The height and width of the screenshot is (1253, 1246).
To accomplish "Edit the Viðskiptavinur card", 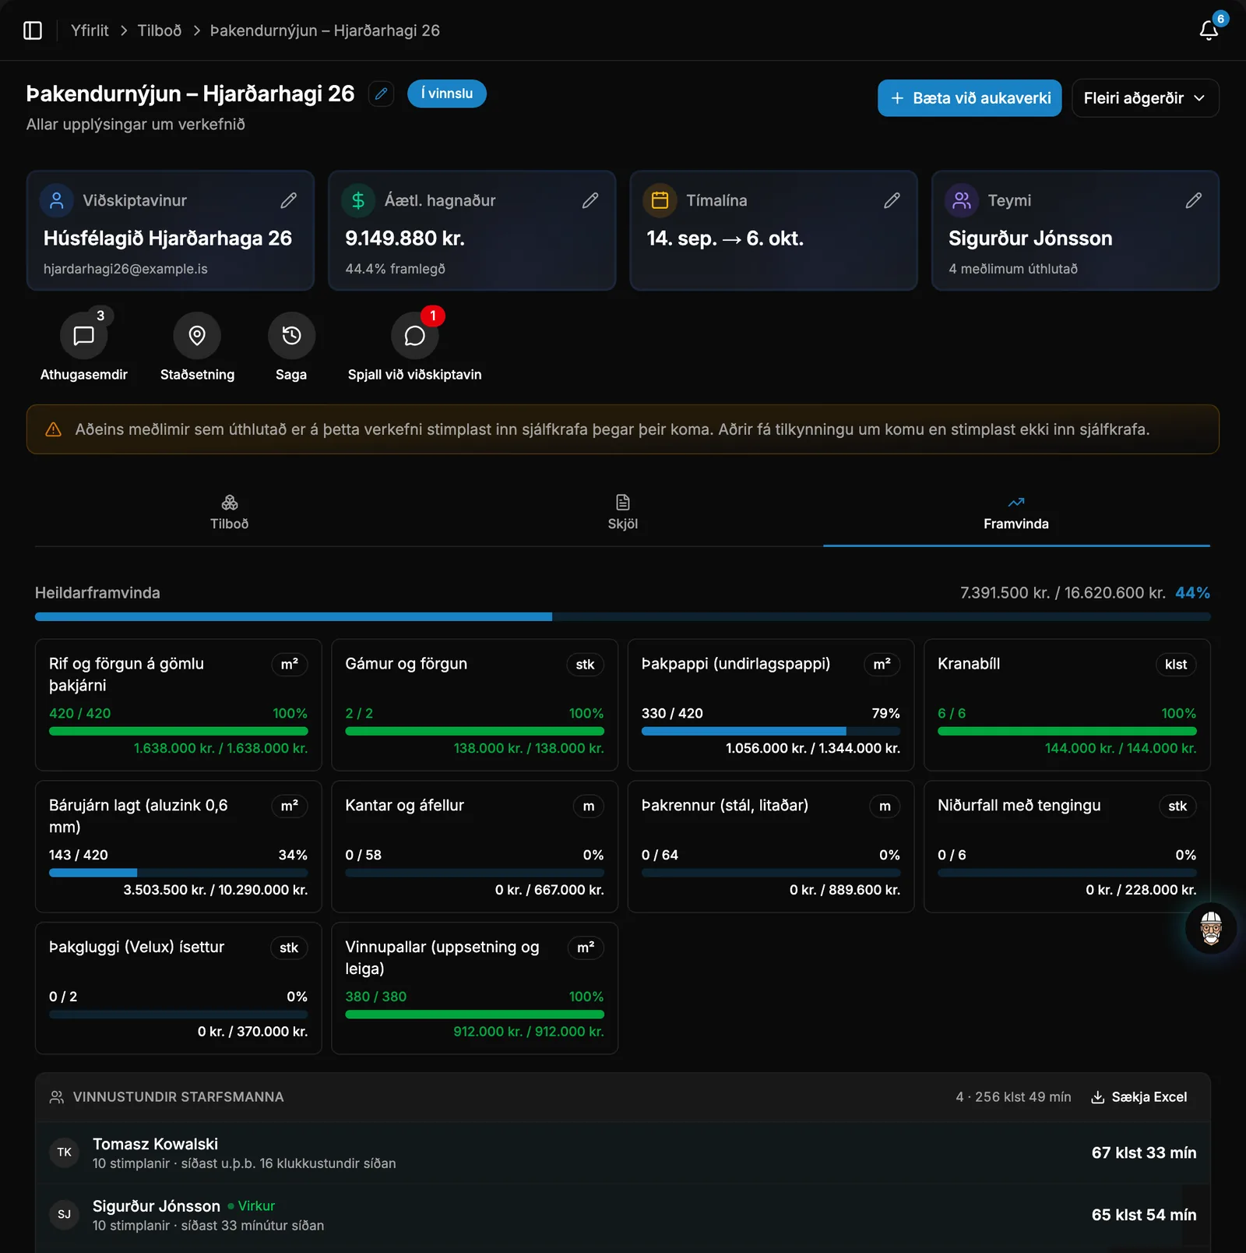I will pos(288,200).
